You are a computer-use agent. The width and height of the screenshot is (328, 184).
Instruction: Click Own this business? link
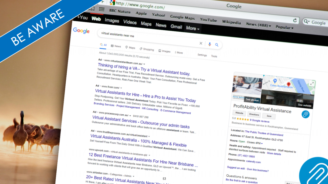click(258, 170)
